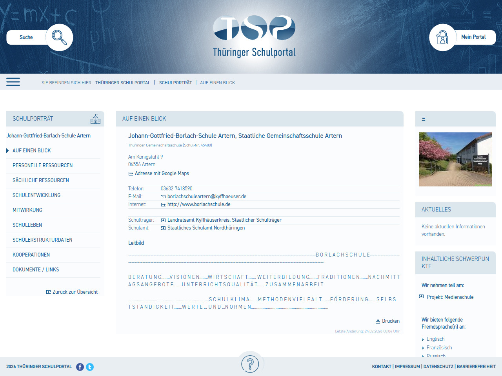Click the Facebook icon in footer
Screen dimensions: 502x376
[x=80, y=367]
